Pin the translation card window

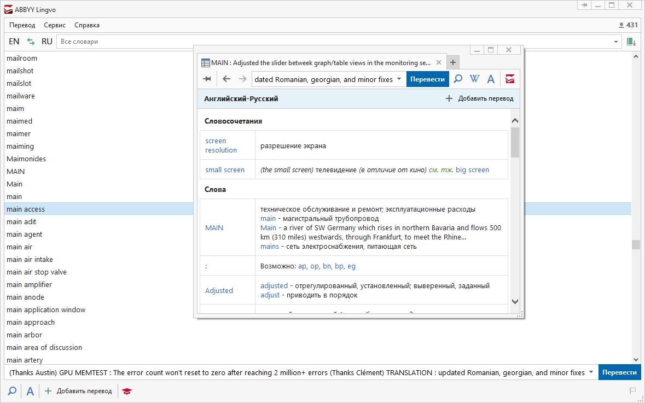pyautogui.click(x=207, y=79)
